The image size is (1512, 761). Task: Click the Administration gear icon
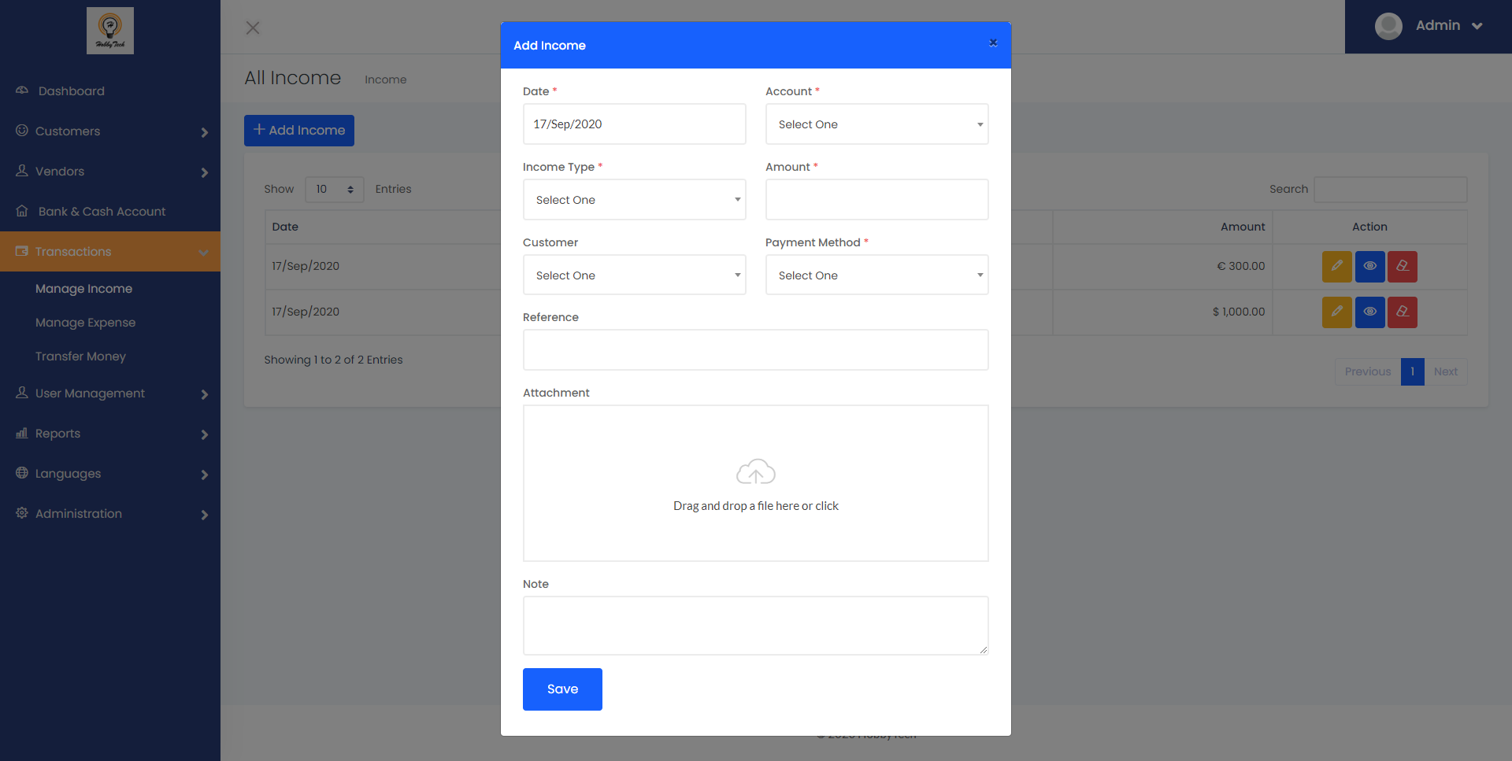pos(21,513)
